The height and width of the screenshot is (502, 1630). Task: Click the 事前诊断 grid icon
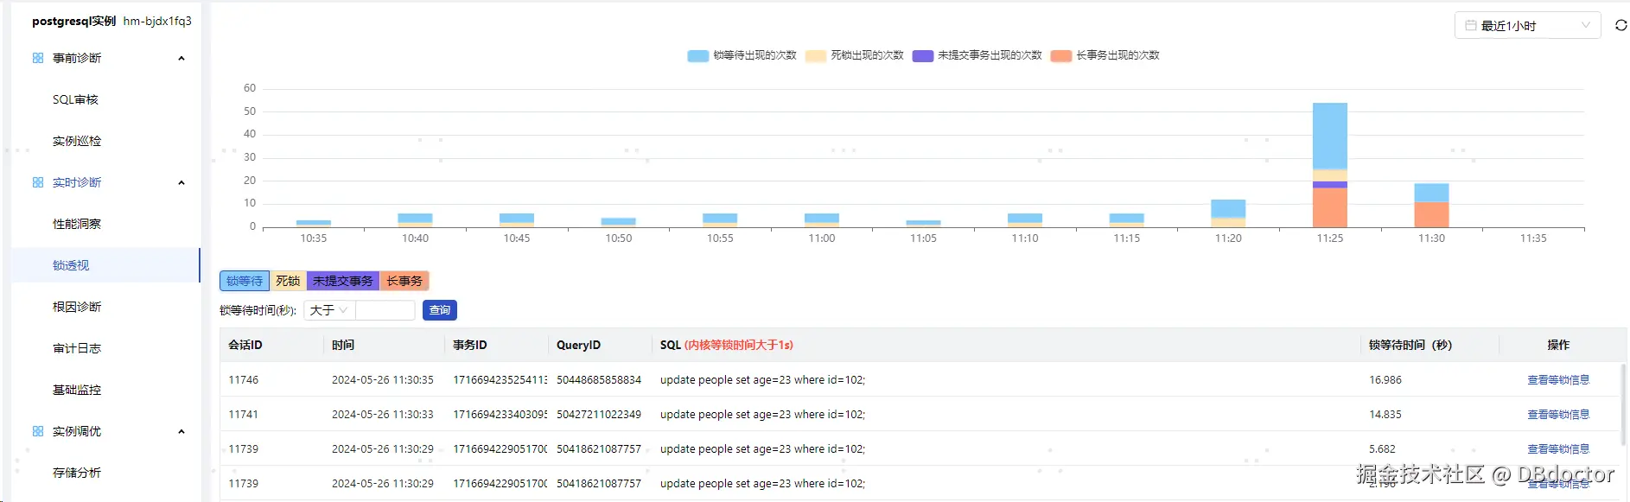[38, 58]
